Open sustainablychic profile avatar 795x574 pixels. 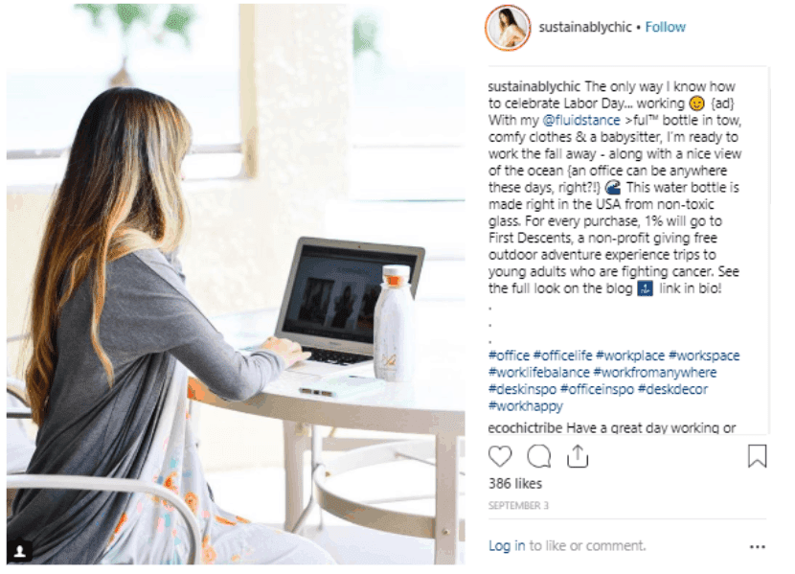tap(508, 28)
